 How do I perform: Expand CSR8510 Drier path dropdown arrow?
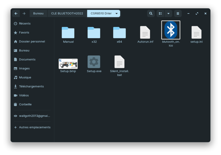117,14
